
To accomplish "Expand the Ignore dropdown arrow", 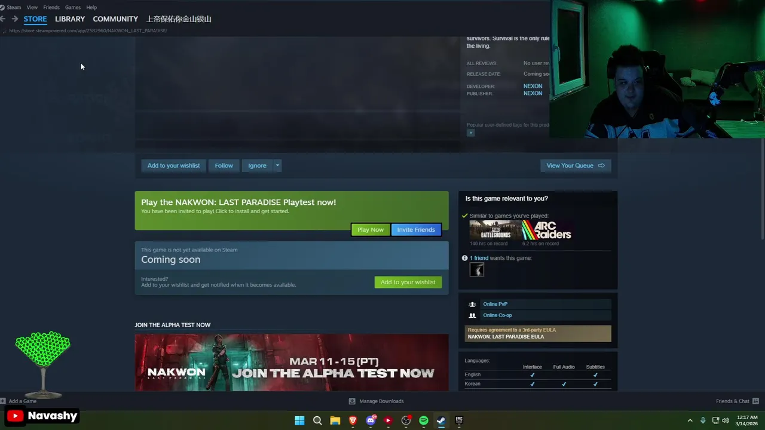I will coord(277,165).
